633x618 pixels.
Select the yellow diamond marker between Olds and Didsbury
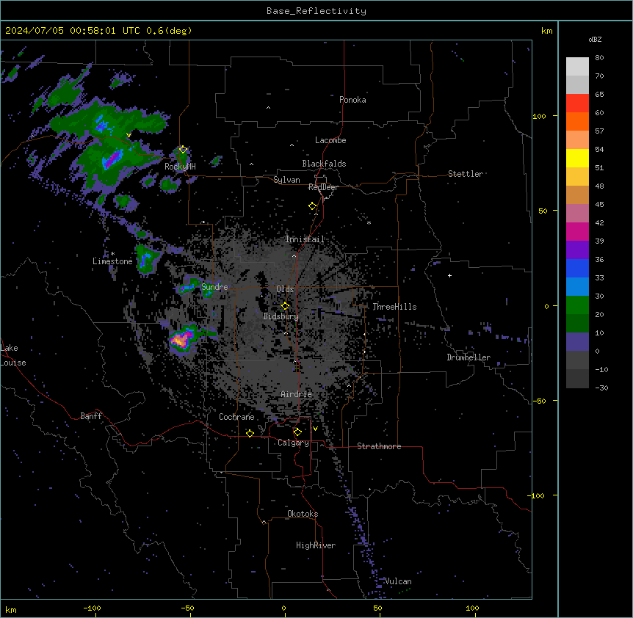point(285,306)
